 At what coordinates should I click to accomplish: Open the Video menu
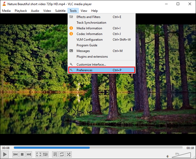[x=47, y=11]
